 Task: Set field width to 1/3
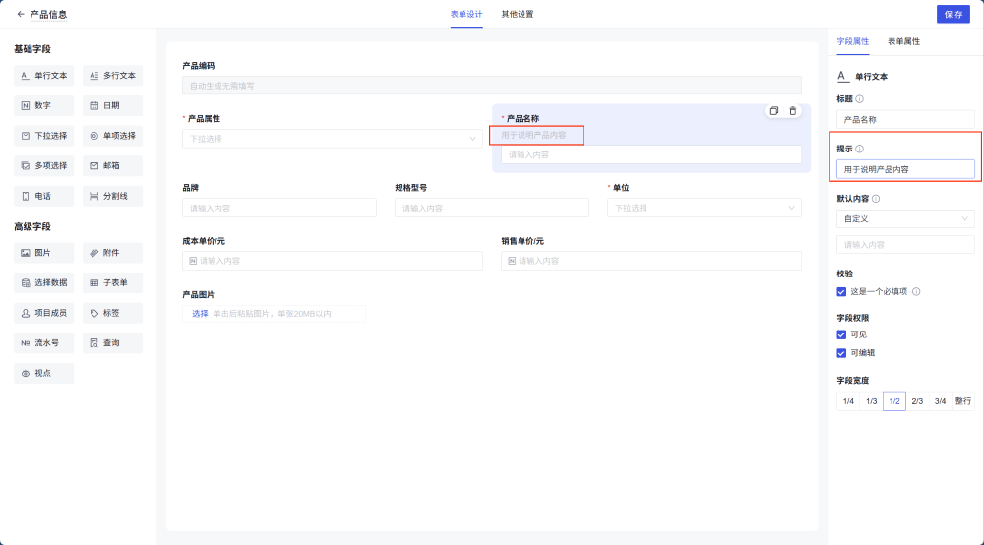point(871,401)
